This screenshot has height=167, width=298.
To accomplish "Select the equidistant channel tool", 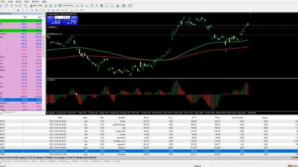I will (18, 10).
